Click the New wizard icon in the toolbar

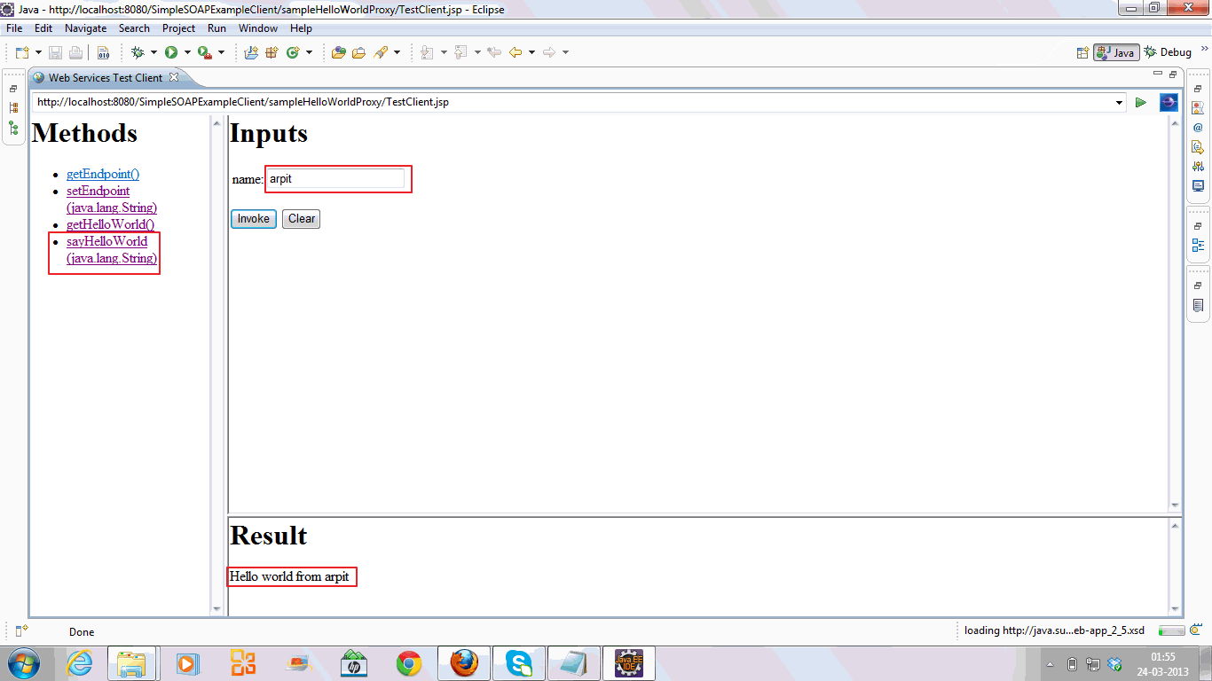(21, 51)
